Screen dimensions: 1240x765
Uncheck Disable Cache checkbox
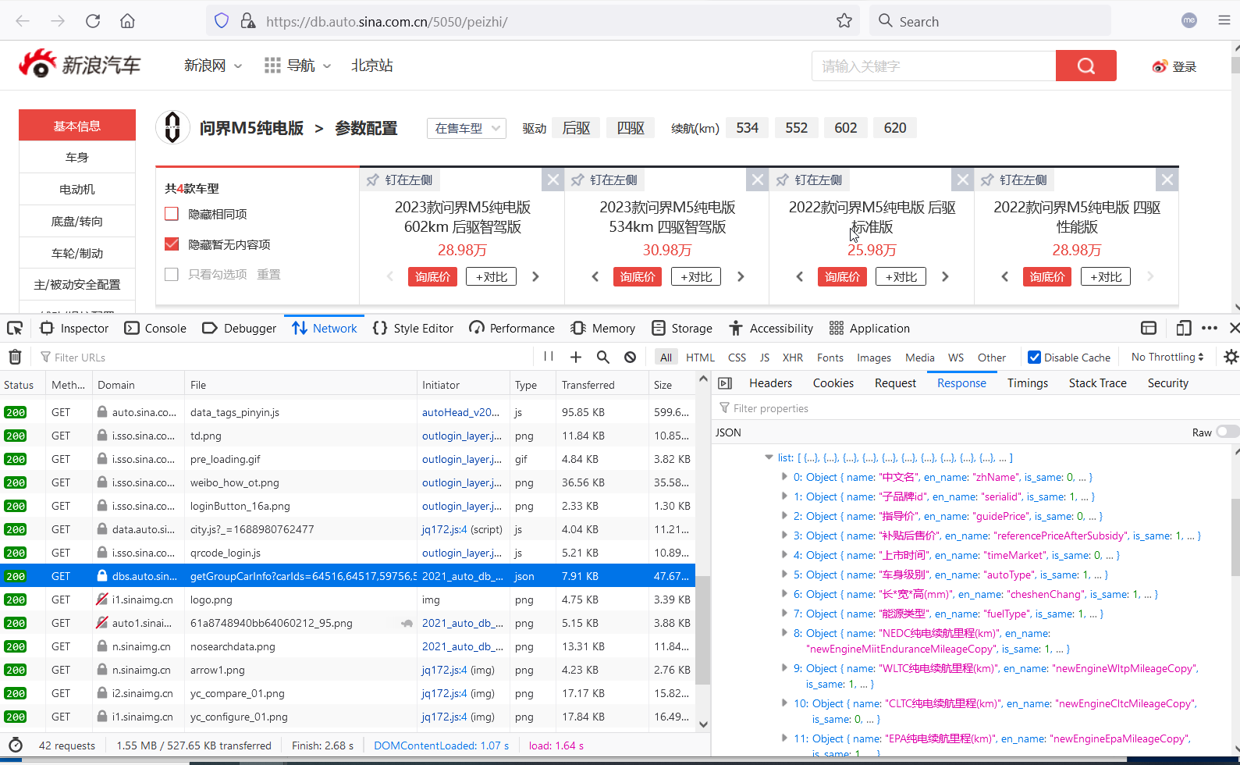tap(1034, 357)
